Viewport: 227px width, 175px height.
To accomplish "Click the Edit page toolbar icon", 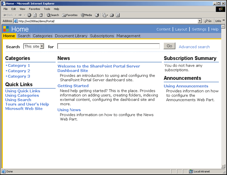I will 118,15.
